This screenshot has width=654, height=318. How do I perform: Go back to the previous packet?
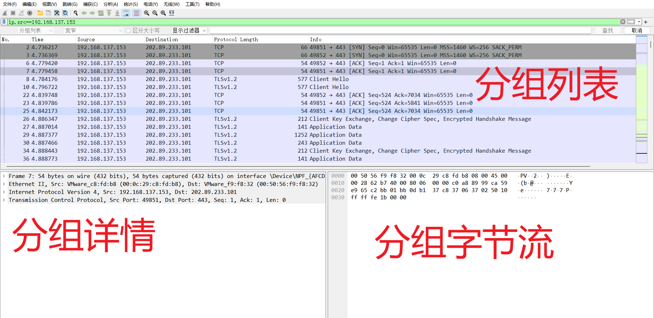[84, 13]
